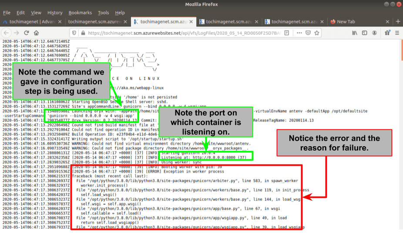Screen dimensions: 403x233
Task: Click the 'self.wsgi = self.app.wsgi()' line
Action: tap(111, 204)
